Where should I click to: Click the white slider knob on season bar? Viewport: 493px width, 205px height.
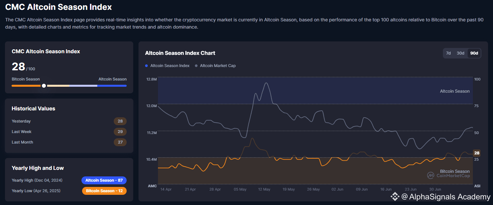(x=44, y=86)
